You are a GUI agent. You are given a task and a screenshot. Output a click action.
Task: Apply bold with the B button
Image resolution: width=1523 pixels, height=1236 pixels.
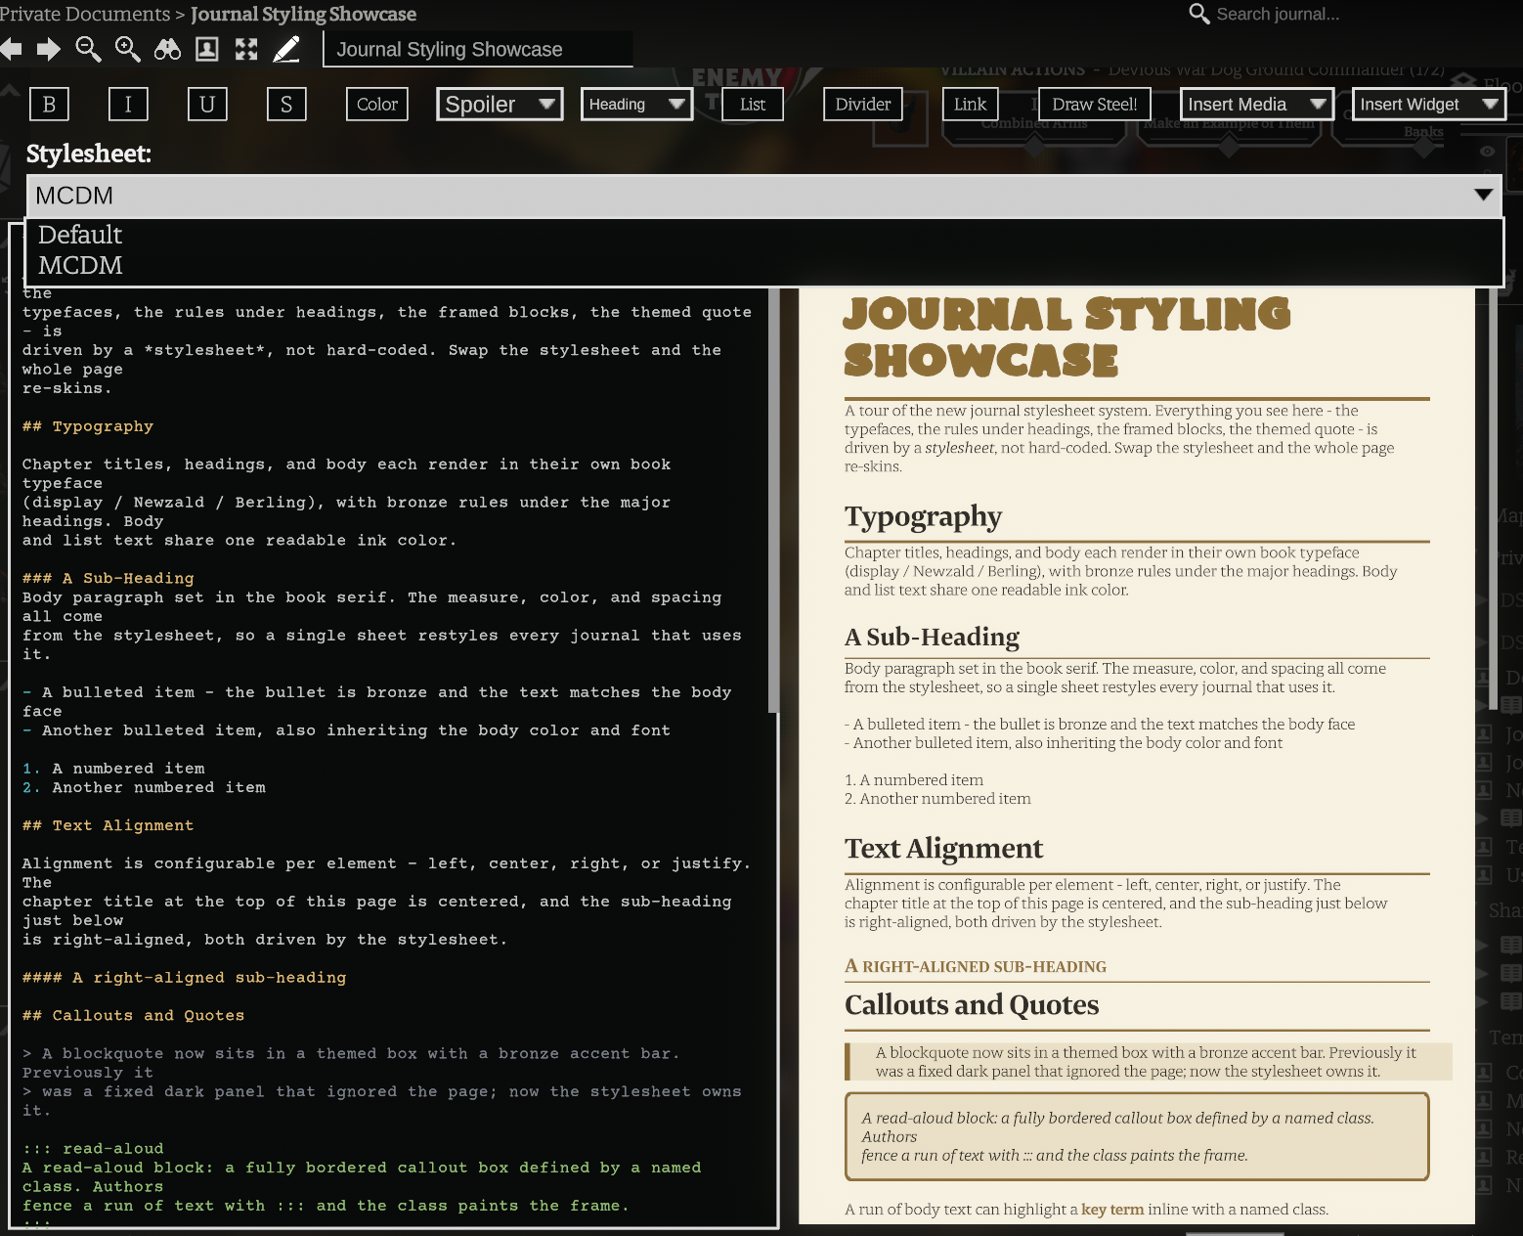click(x=49, y=105)
